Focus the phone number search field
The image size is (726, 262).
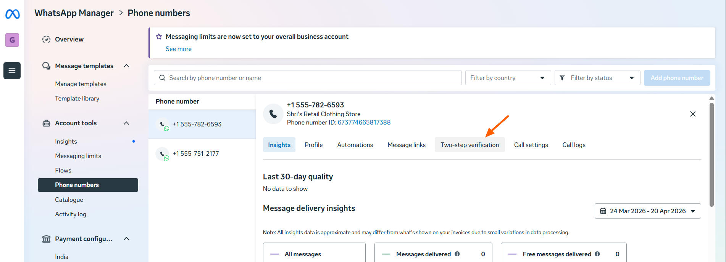308,78
